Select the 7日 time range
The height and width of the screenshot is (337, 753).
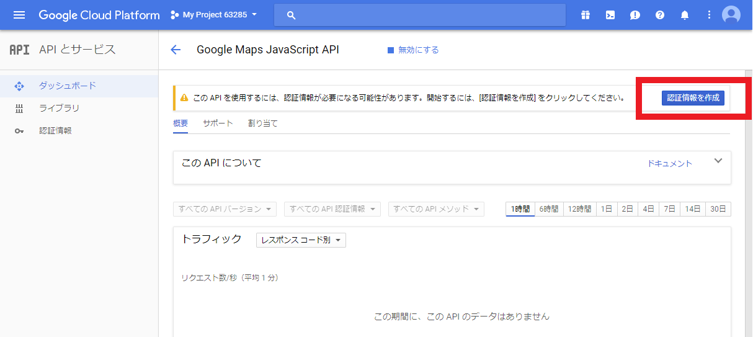tap(670, 209)
